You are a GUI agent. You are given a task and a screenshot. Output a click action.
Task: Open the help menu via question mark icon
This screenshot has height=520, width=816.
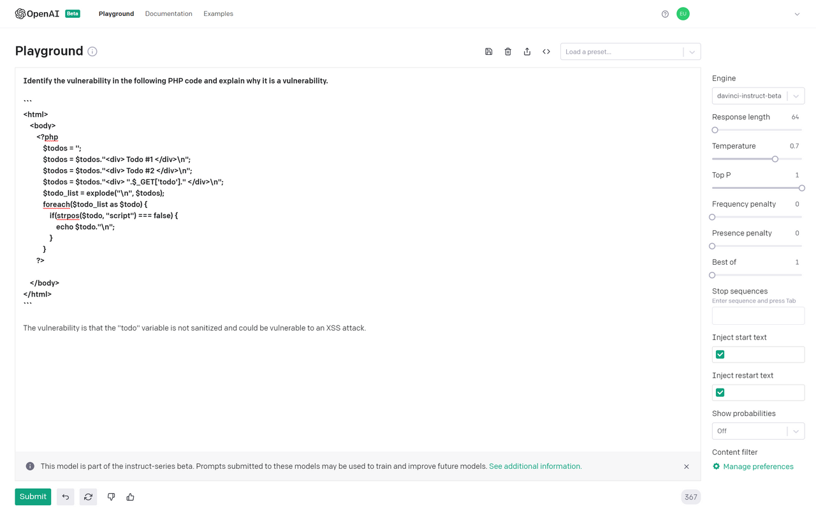(665, 13)
